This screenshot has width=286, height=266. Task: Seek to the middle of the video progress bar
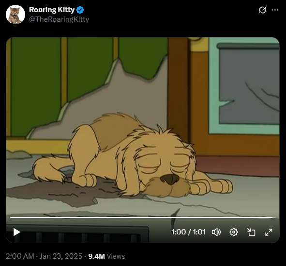[143, 217]
